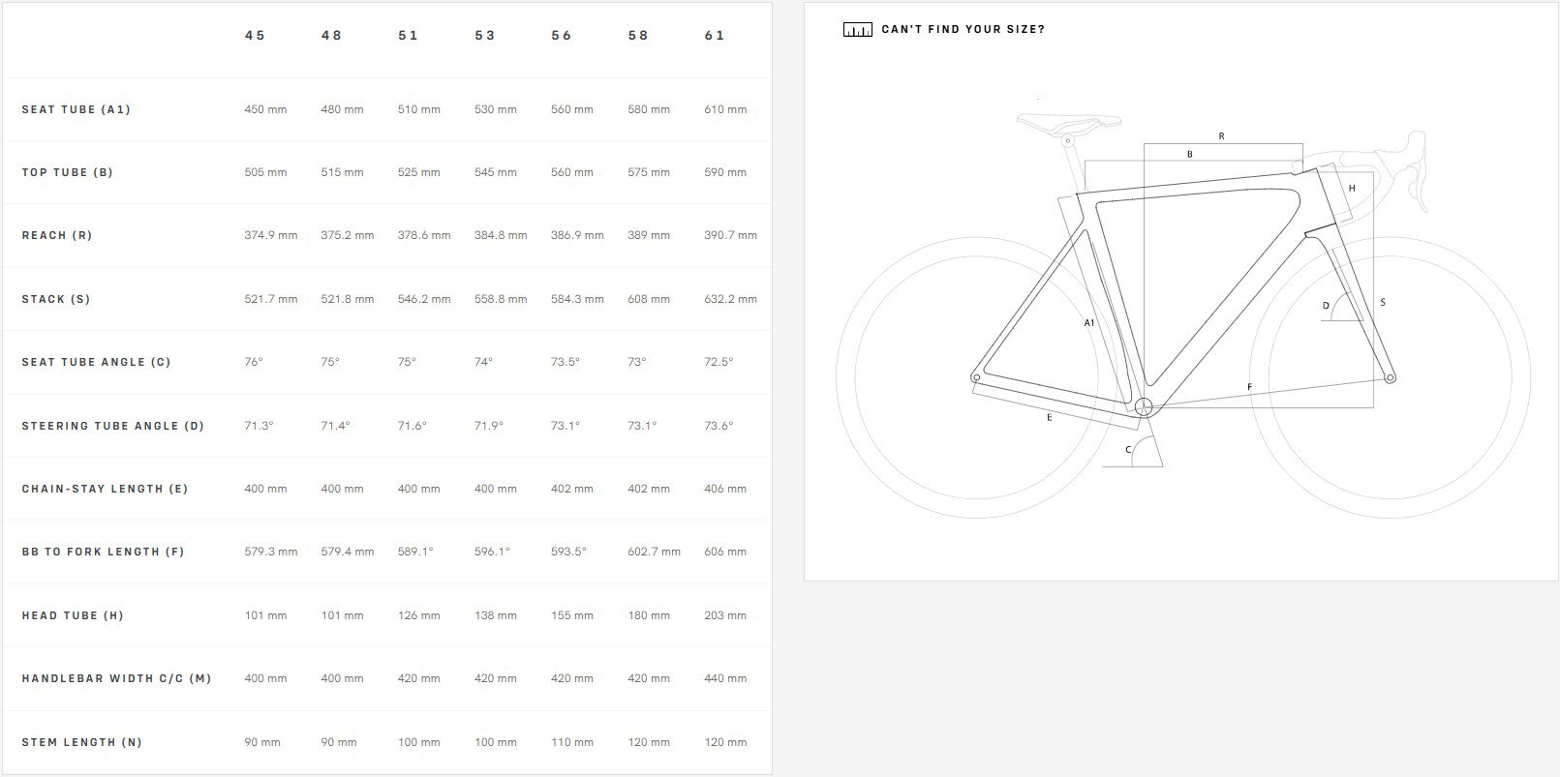The image size is (1560, 777).
Task: Click the Seat Tube (A1) row label
Action: pyautogui.click(x=76, y=109)
